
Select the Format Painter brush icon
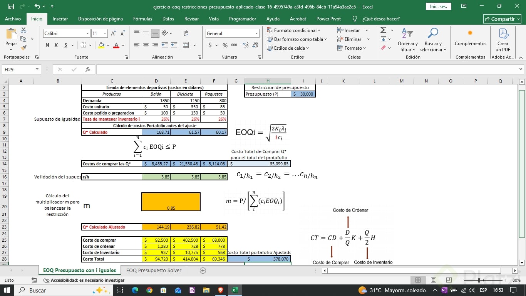(23, 48)
